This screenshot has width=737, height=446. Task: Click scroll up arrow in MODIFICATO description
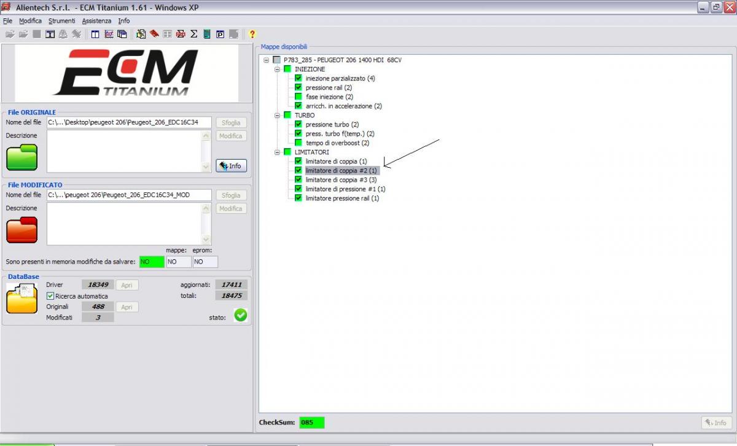coord(206,208)
